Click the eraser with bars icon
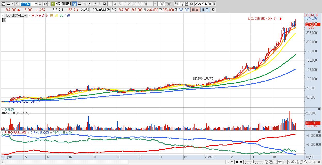Screen dimensions: 322x165 (297, 162)
